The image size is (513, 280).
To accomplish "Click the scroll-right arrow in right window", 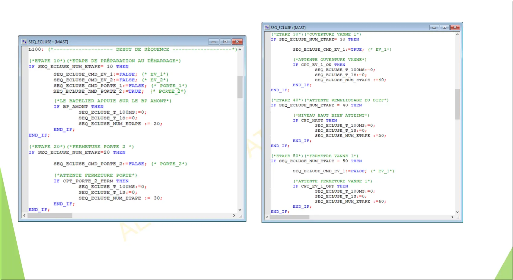I will point(452,217).
